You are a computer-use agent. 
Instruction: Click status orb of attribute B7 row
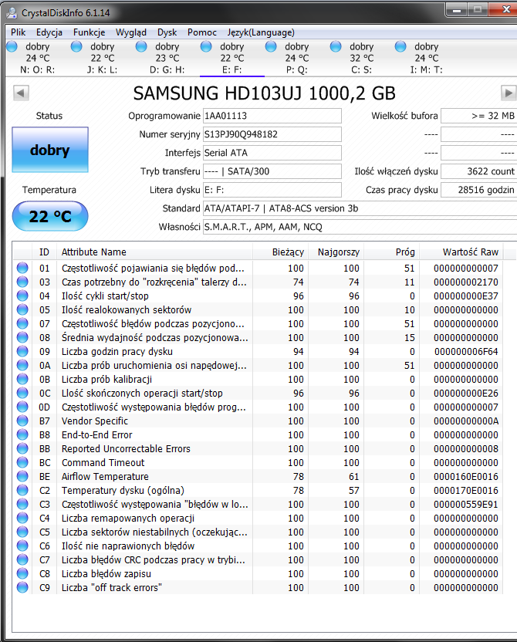(22, 421)
